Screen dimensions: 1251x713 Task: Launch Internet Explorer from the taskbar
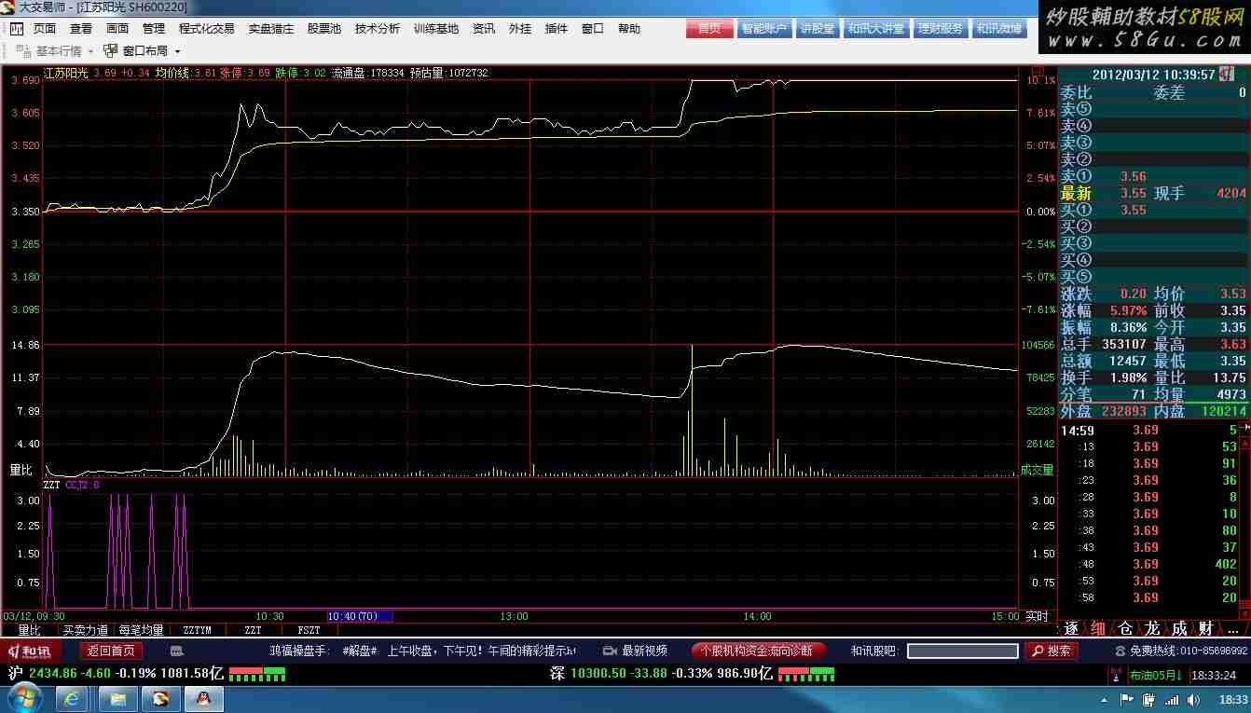tap(73, 697)
